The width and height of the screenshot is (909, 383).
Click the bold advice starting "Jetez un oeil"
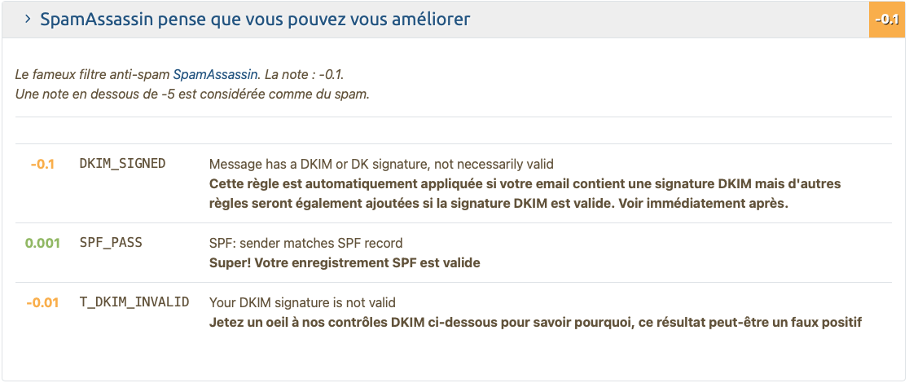534,322
